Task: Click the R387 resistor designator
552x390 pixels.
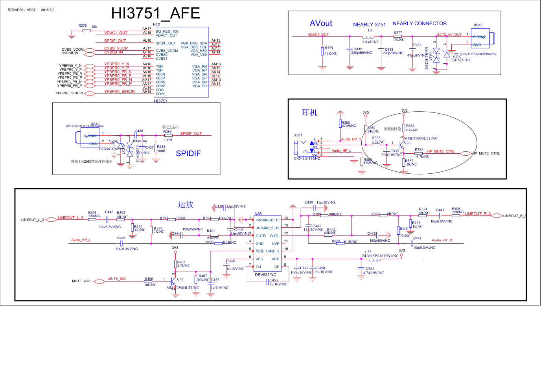Action: 409,160
